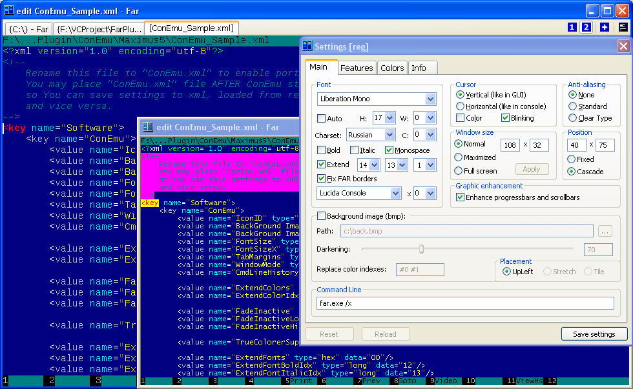633x389 pixels.
Task: Click the plus icon for new console
Action: (x=605, y=27)
